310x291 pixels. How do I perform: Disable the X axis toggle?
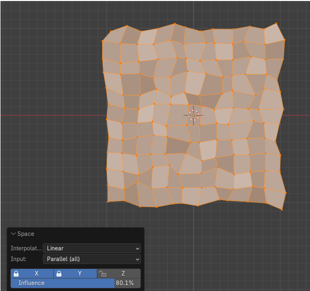pyautogui.click(x=36, y=274)
